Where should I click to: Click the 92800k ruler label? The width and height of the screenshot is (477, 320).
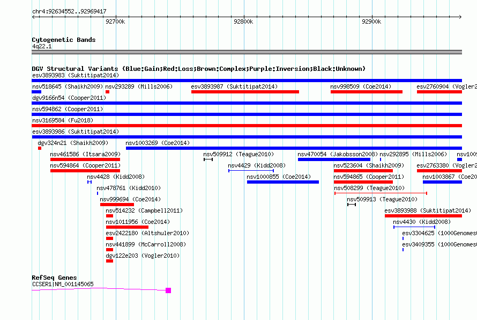(243, 21)
